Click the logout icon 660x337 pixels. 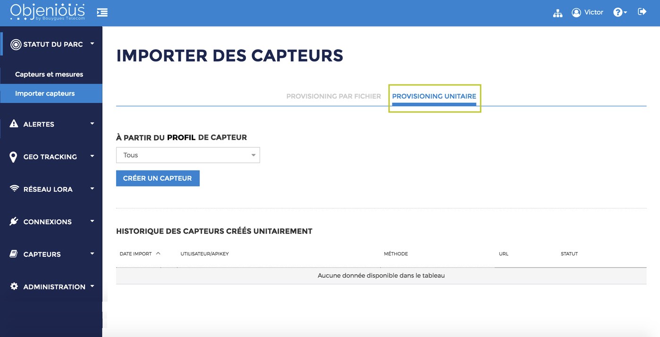coord(642,12)
